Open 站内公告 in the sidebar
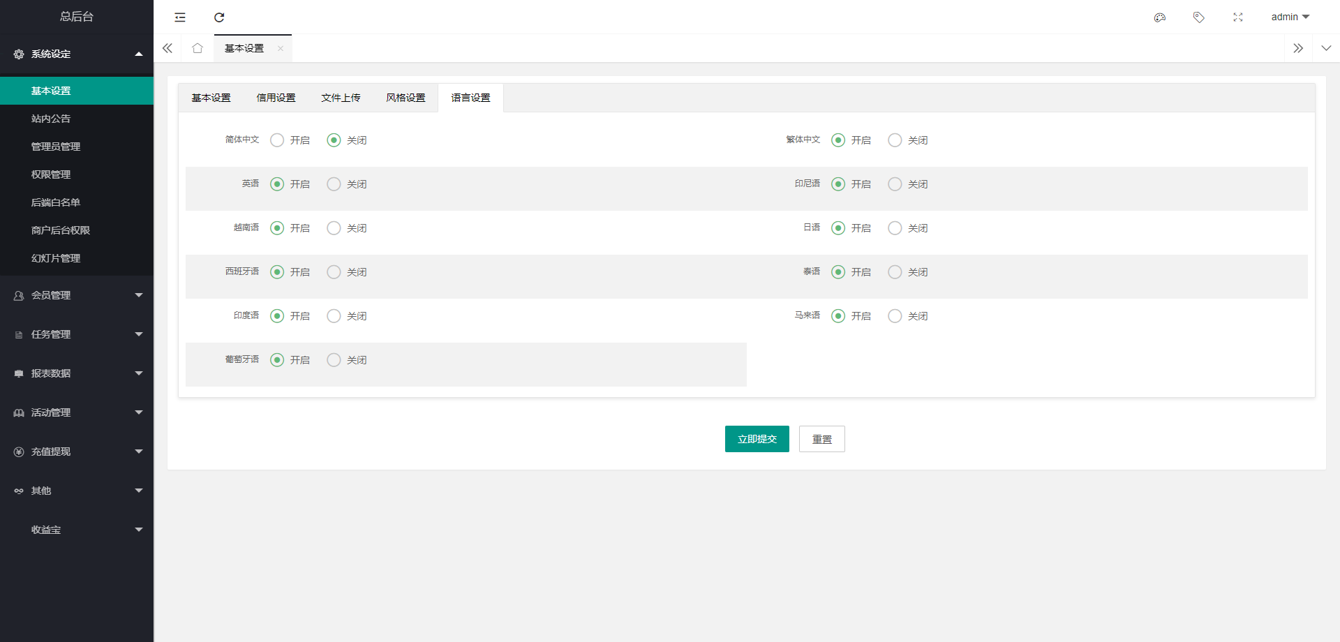The image size is (1340, 642). (51, 119)
